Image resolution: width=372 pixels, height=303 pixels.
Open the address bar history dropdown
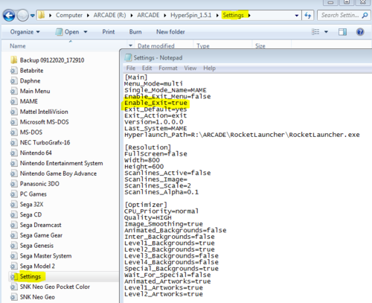pos(297,16)
